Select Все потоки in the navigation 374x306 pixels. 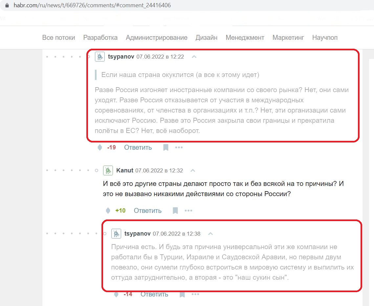[59, 38]
